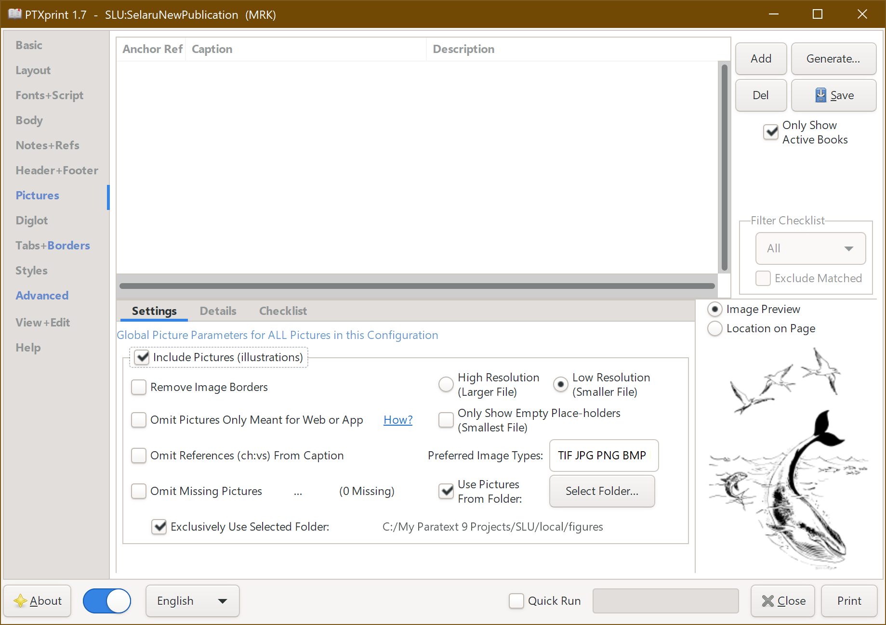
Task: Switch preview to Location on Page
Action: click(x=715, y=328)
